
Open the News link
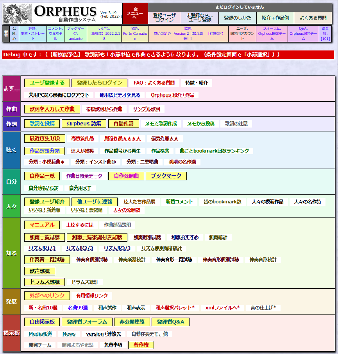[69, 334]
